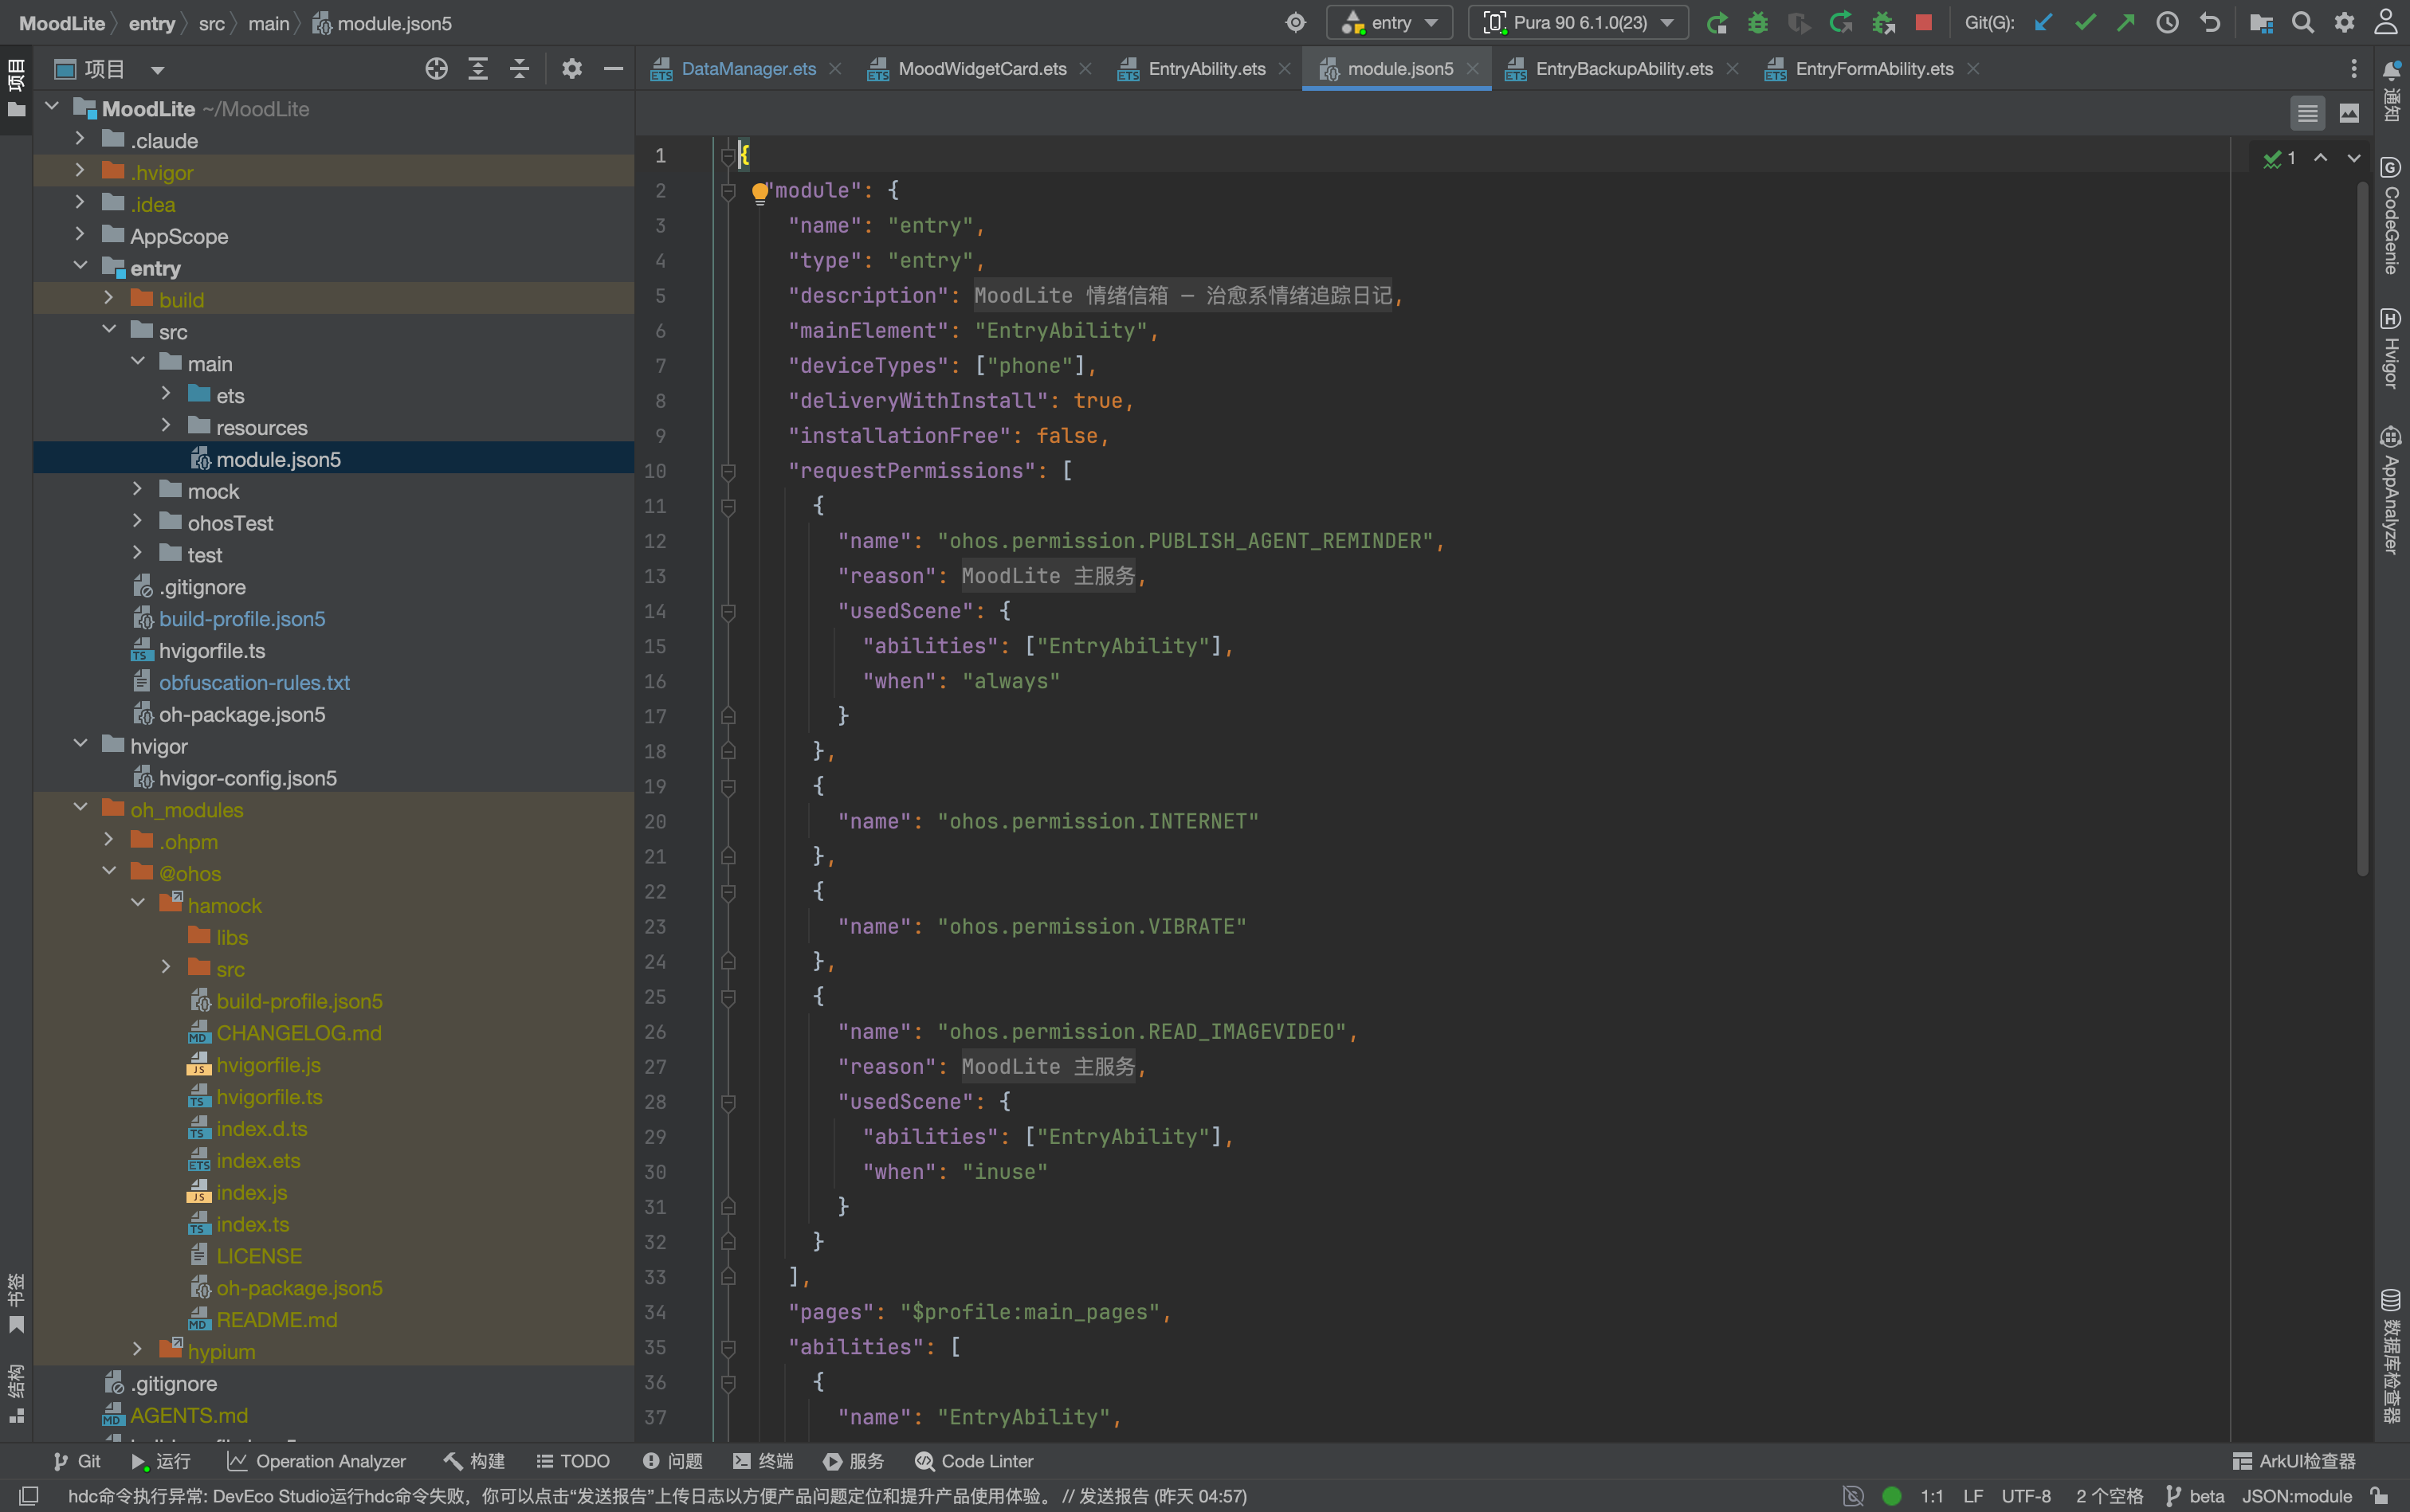
Task: Click collapse all icon in project panel
Action: pyautogui.click(x=519, y=69)
